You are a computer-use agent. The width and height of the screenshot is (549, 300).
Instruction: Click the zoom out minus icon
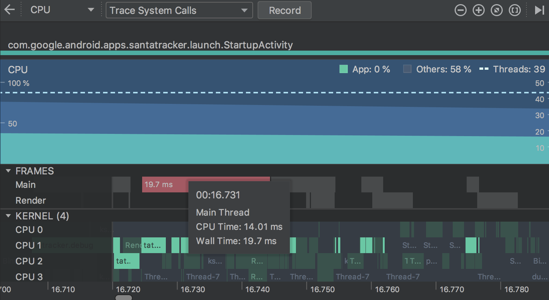[460, 10]
